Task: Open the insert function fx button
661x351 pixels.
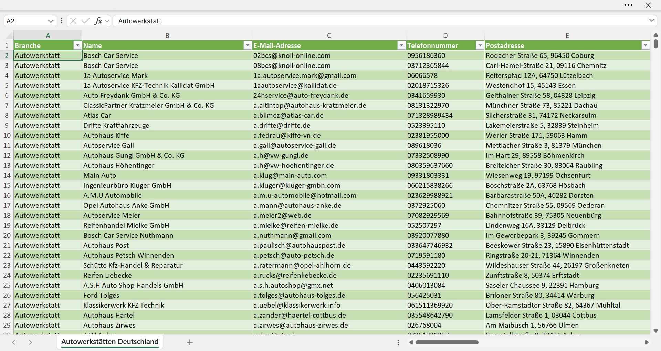Action: (x=98, y=21)
